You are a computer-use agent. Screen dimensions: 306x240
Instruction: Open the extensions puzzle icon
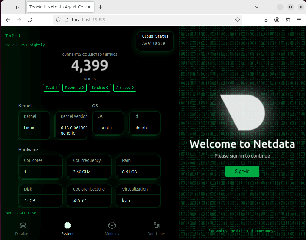(x=288, y=20)
